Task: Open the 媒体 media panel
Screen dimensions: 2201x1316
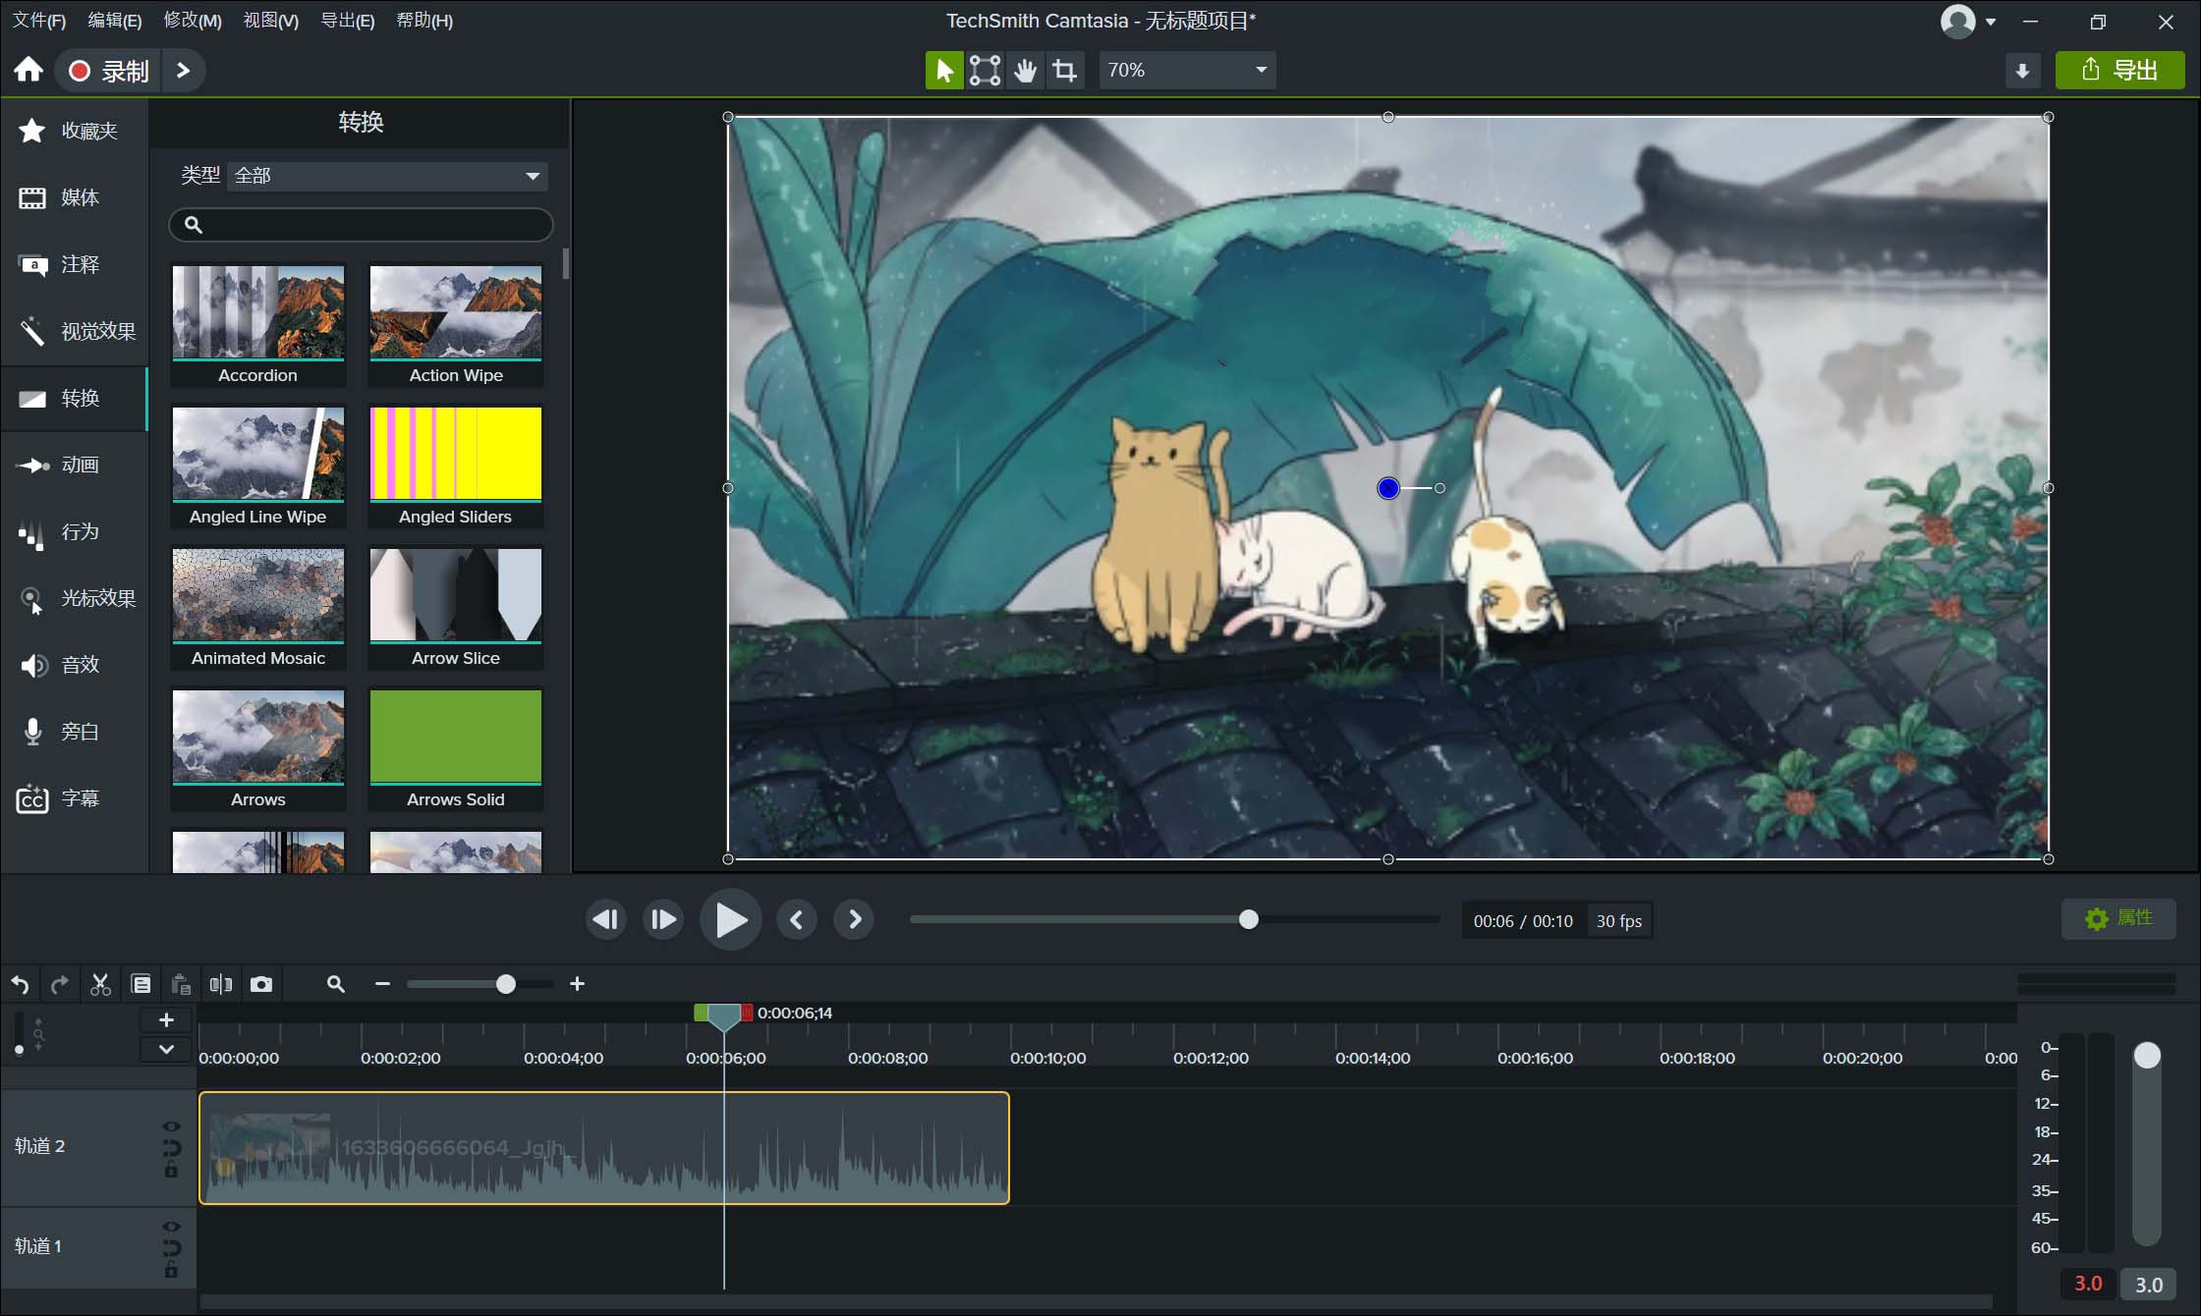Action: tap(75, 197)
